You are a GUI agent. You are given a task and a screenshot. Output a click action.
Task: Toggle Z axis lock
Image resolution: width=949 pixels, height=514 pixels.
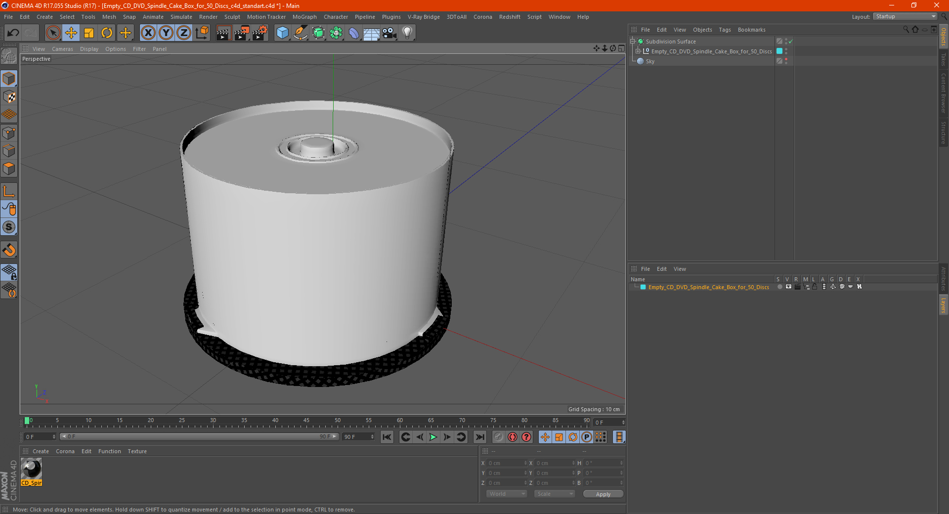[x=184, y=33]
